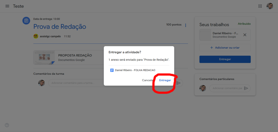Confirm with Entregar in the dialog
278x132 pixels.
click(x=165, y=80)
